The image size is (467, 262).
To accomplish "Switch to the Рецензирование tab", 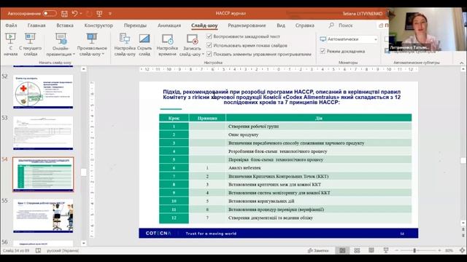I will click(247, 25).
